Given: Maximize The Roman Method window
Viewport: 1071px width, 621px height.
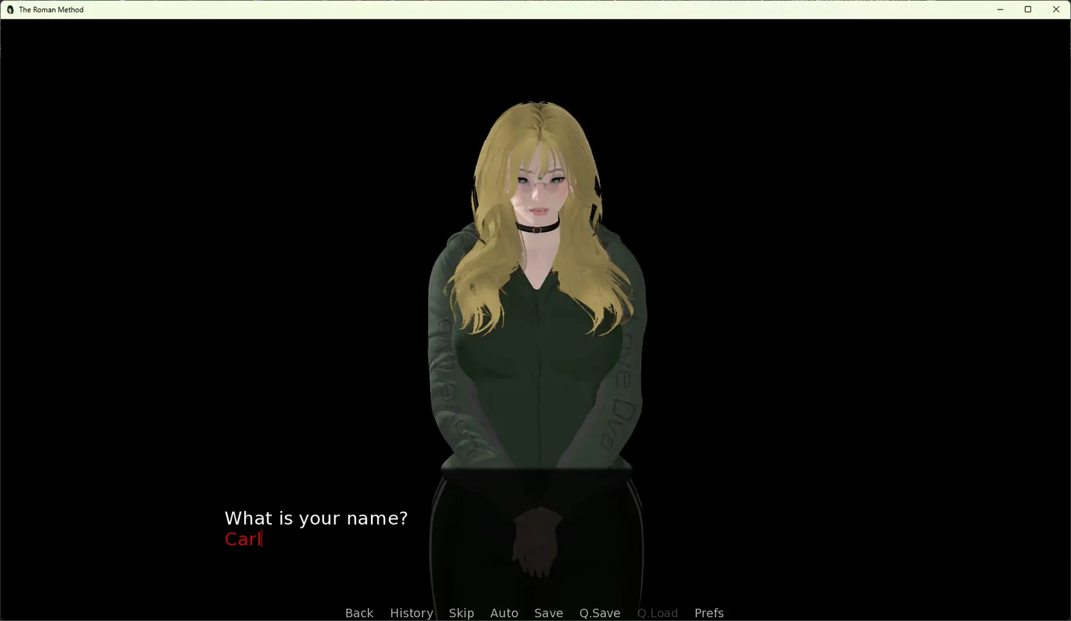Looking at the screenshot, I should [1028, 10].
